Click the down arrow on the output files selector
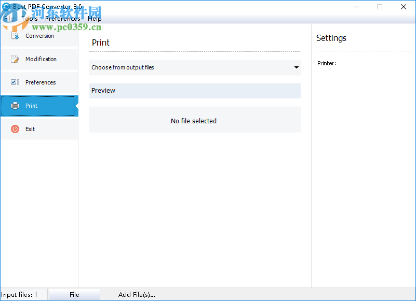This screenshot has height=301, width=416. (x=296, y=67)
